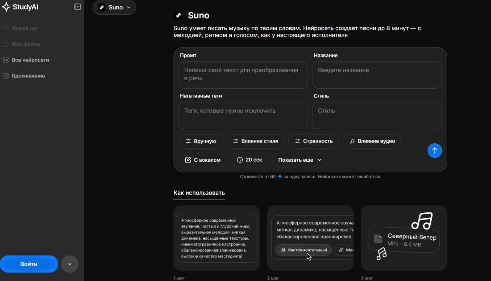
Task: Open the step 2 Инструментальный example card
Action: pos(310,238)
